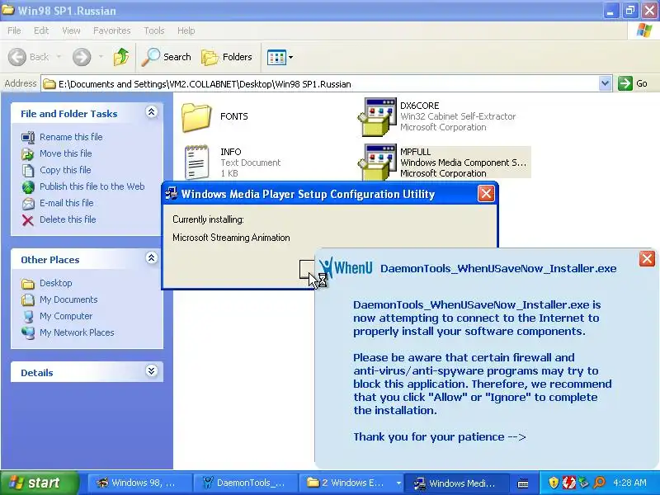
Task: Open the Tools menu
Action: click(x=154, y=31)
